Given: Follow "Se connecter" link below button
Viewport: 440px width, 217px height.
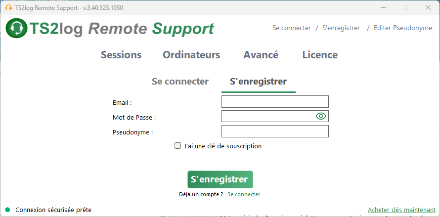Looking at the screenshot, I should [x=244, y=194].
